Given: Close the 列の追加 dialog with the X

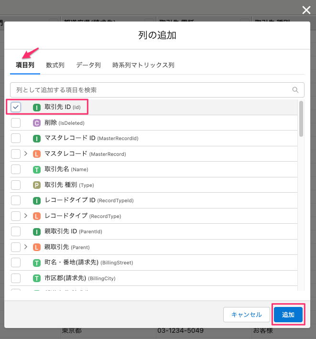Looking at the screenshot, I should (306, 10).
